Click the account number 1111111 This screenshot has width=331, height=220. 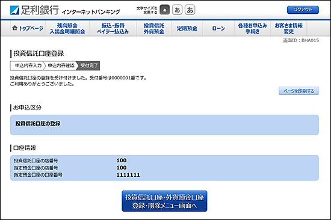click(128, 175)
